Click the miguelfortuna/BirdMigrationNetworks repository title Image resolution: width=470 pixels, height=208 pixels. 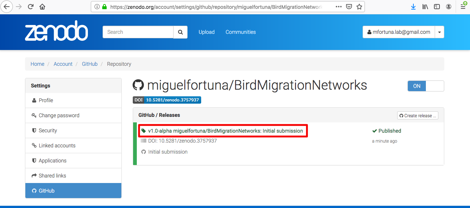click(257, 85)
